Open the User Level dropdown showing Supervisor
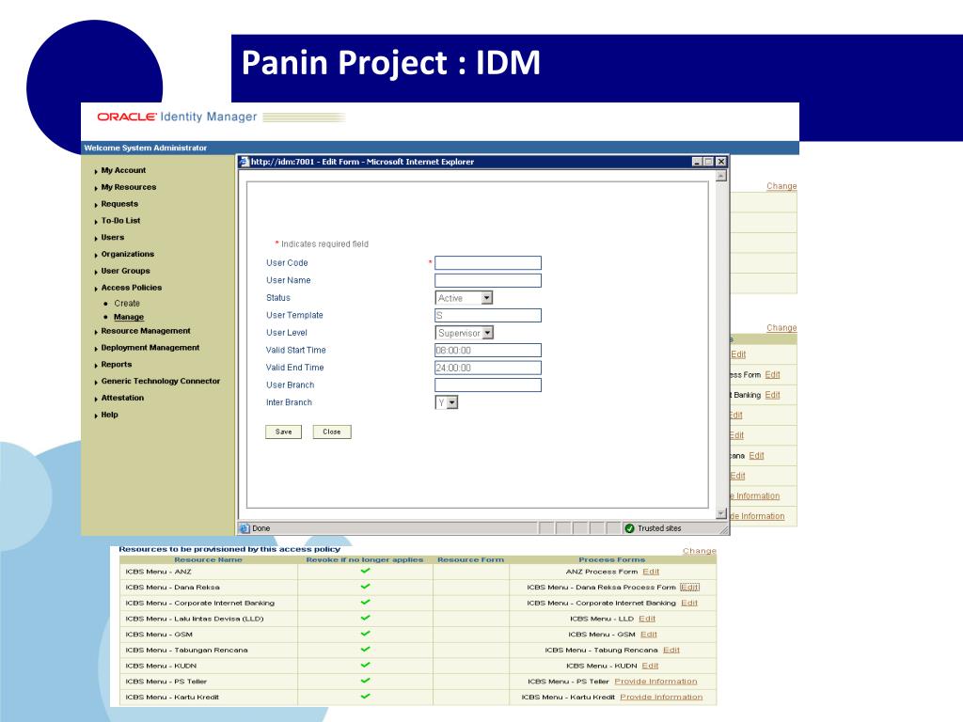Screen dimensions: 963x722 point(465,333)
